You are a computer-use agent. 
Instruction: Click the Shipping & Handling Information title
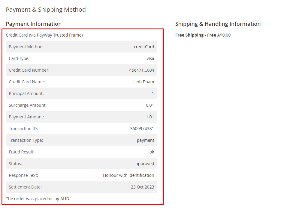(x=218, y=24)
